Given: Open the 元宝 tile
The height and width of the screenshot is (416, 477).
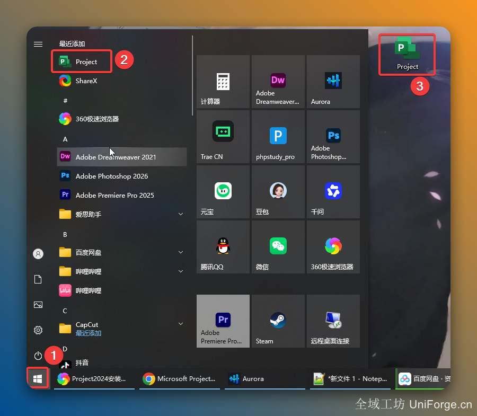Looking at the screenshot, I should pyautogui.click(x=223, y=192).
